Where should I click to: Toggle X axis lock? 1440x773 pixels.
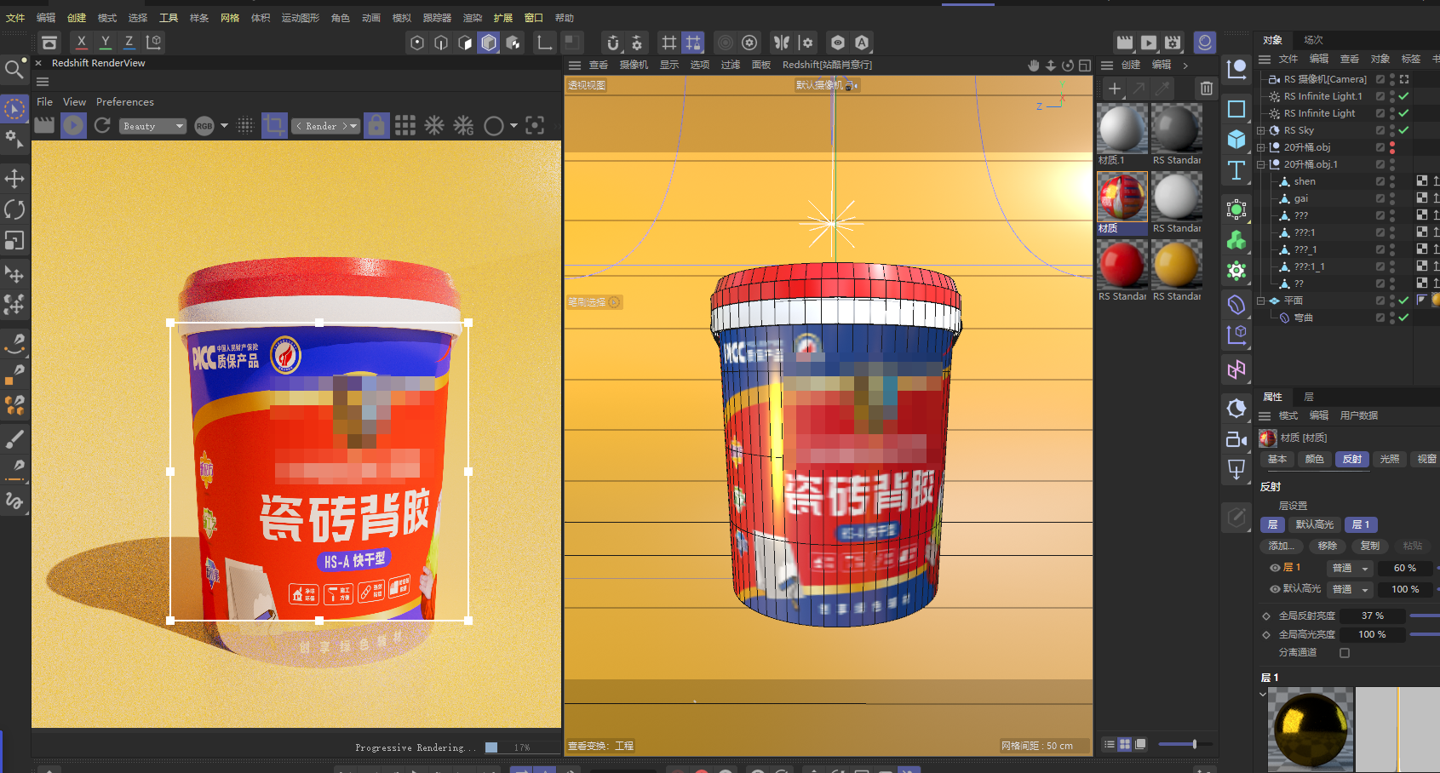pyautogui.click(x=81, y=42)
